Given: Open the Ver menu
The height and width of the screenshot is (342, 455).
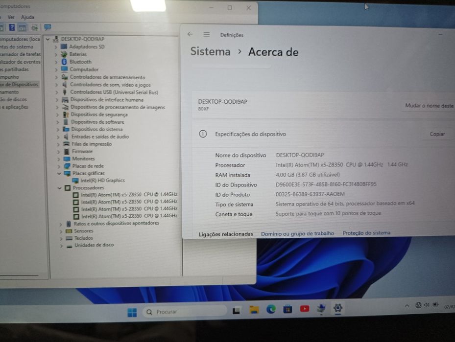Looking at the screenshot, I should point(11,17).
